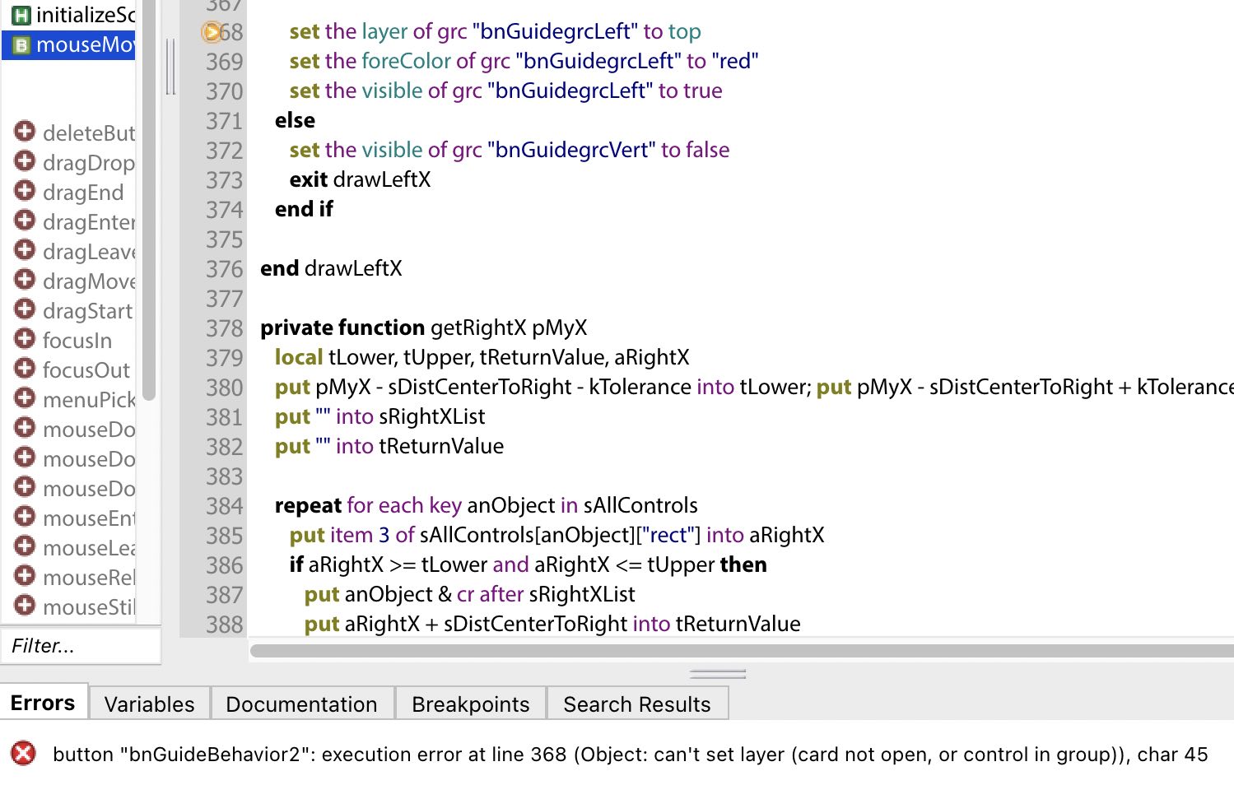The width and height of the screenshot is (1234, 785).
Task: Click the green H icon beside initializeSc
Action: 21,15
